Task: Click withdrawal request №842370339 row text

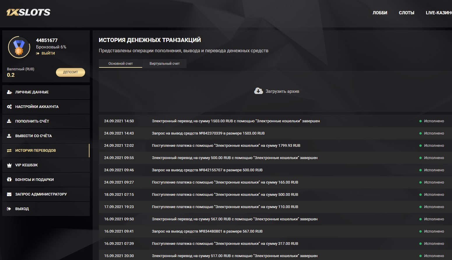Action: 208,133
